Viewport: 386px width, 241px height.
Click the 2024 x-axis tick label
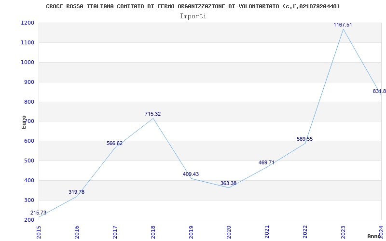click(x=381, y=232)
